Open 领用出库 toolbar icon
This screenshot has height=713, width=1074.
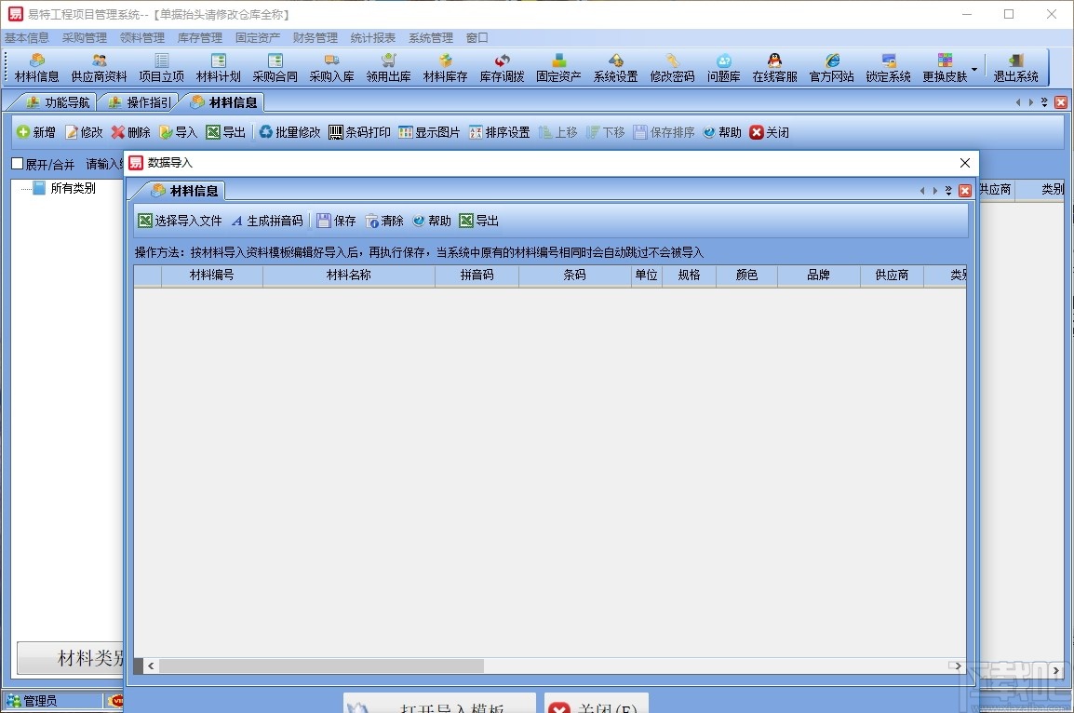coord(388,68)
